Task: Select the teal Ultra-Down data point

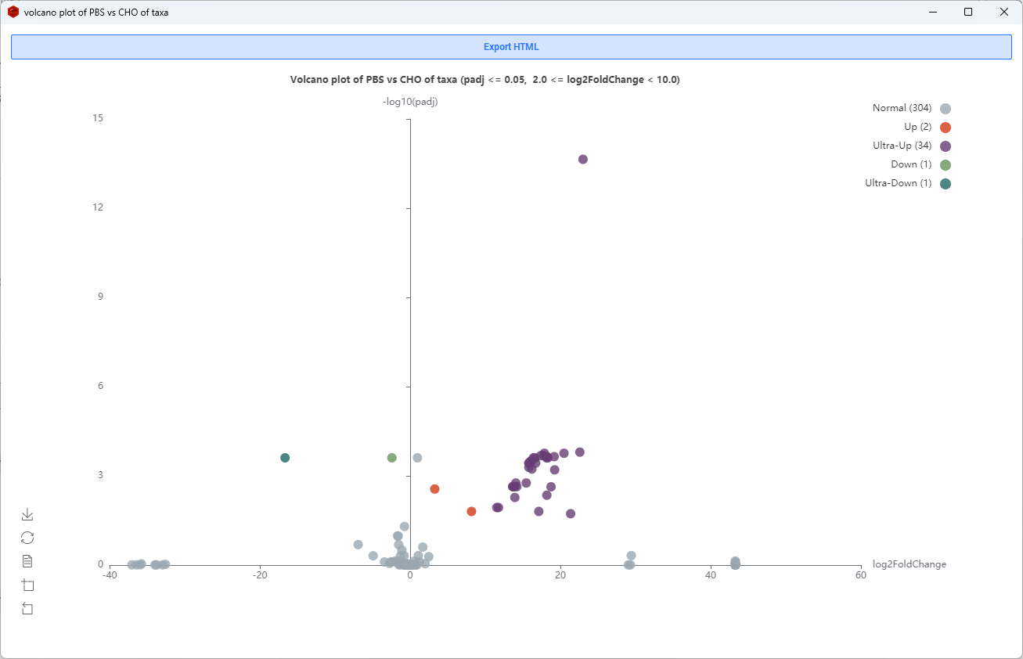Action: point(285,458)
